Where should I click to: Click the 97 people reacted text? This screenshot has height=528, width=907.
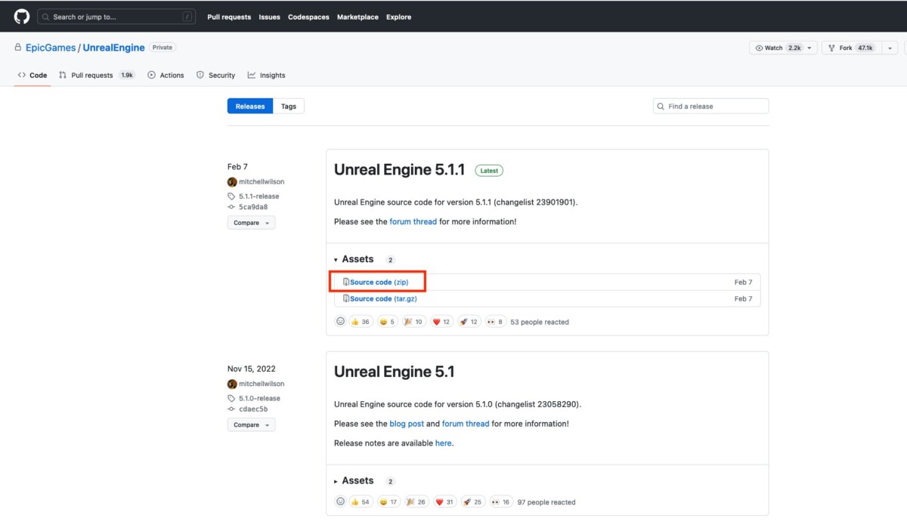546,502
